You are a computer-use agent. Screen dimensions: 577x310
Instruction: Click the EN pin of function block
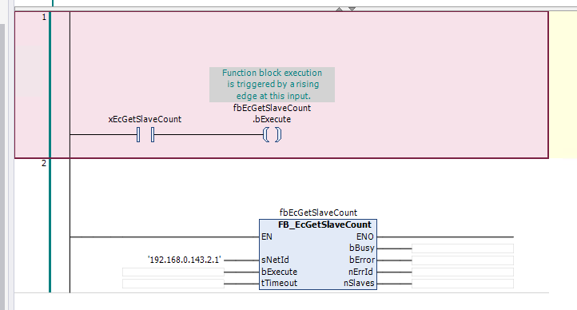pos(267,236)
